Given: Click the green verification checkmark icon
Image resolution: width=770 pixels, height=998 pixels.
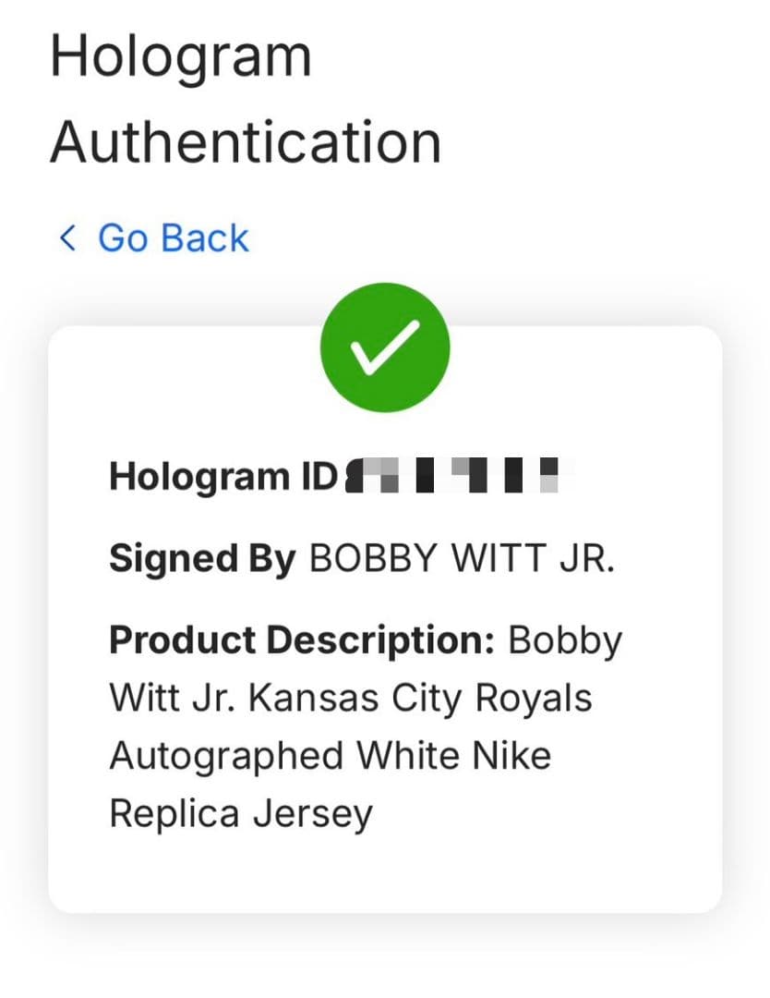Looking at the screenshot, I should coord(385,347).
